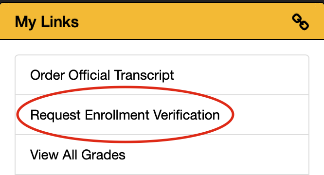Click the word View in bottom row
The width and height of the screenshot is (324, 175).
tap(44, 155)
